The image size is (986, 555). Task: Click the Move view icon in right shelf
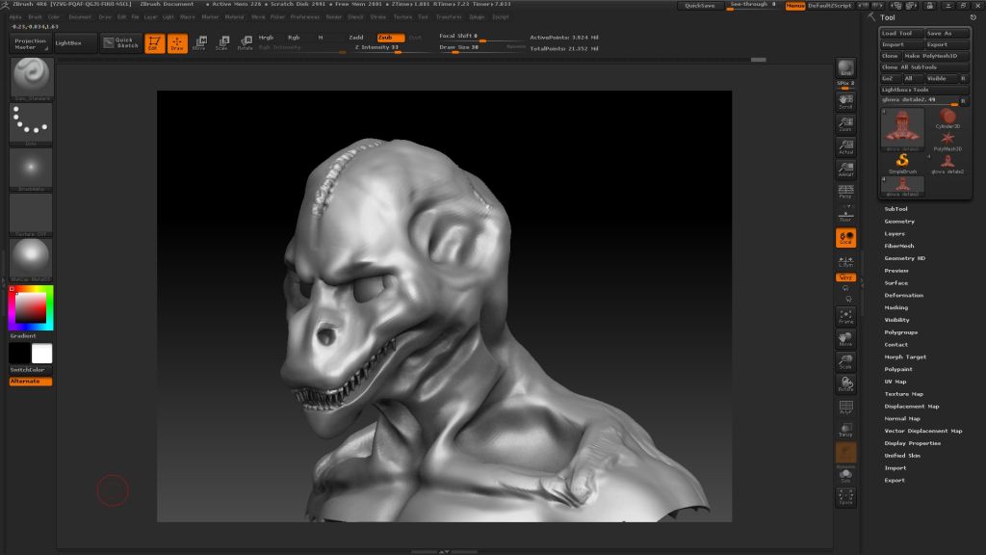(x=845, y=339)
